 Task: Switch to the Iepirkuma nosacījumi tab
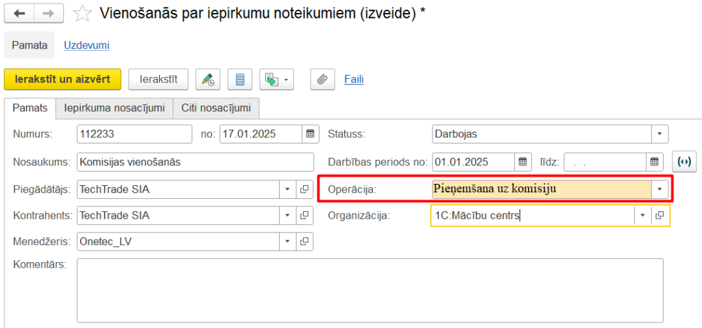pyautogui.click(x=114, y=108)
